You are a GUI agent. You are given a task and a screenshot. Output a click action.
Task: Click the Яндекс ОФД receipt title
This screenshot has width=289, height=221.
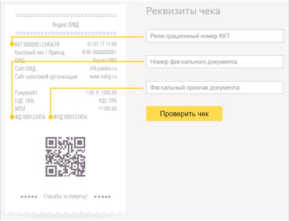[x=65, y=24]
